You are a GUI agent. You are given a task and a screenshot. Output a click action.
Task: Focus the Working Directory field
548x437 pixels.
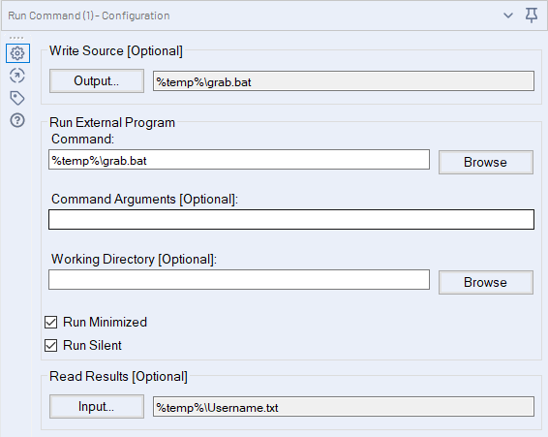pos(239,280)
